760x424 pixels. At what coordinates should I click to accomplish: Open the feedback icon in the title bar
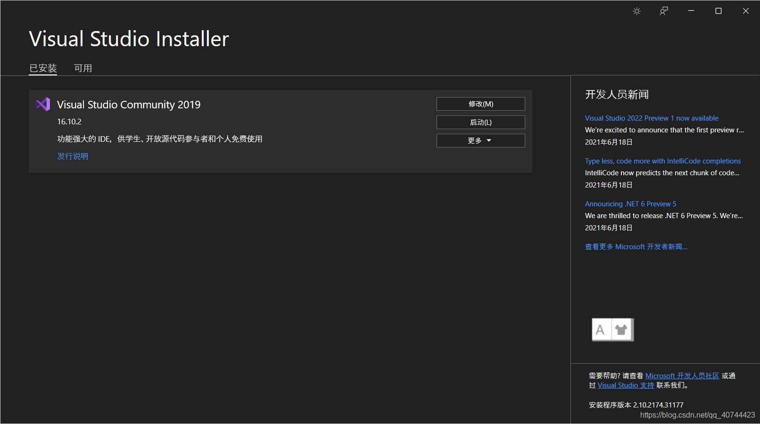664,11
